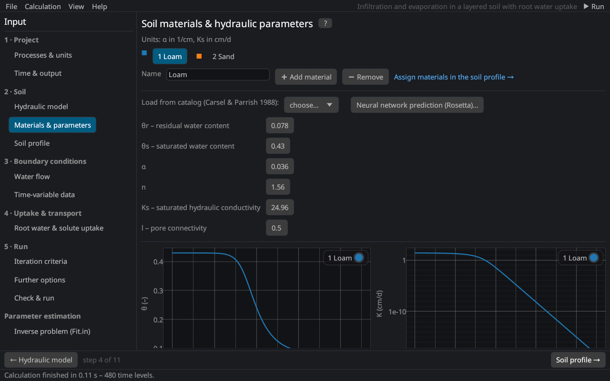Go back to Hydraulic model step

[41, 360]
